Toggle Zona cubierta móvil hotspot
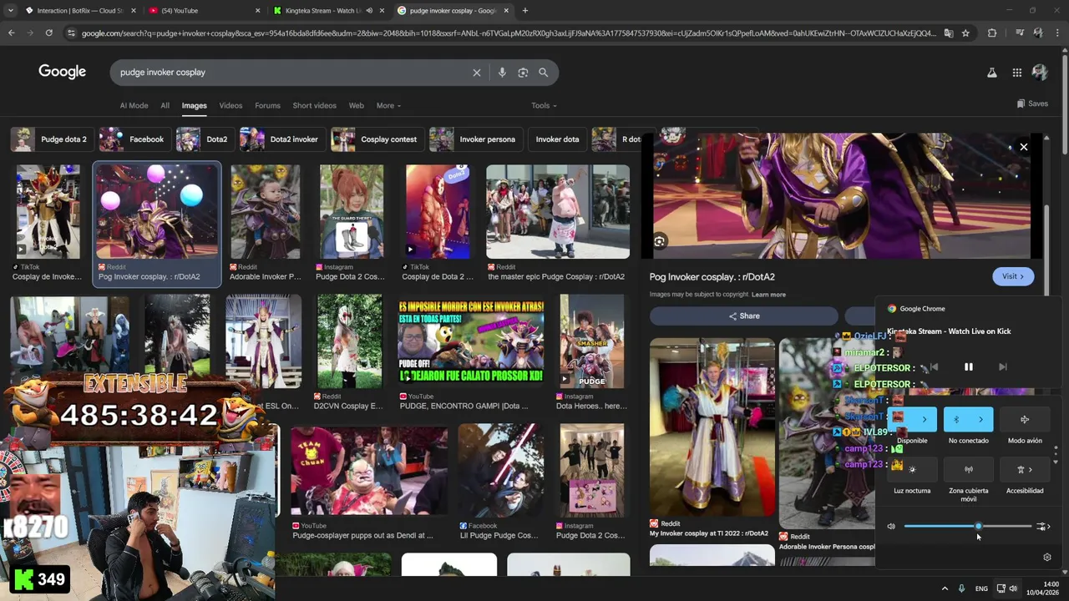The image size is (1069, 601). tap(969, 469)
